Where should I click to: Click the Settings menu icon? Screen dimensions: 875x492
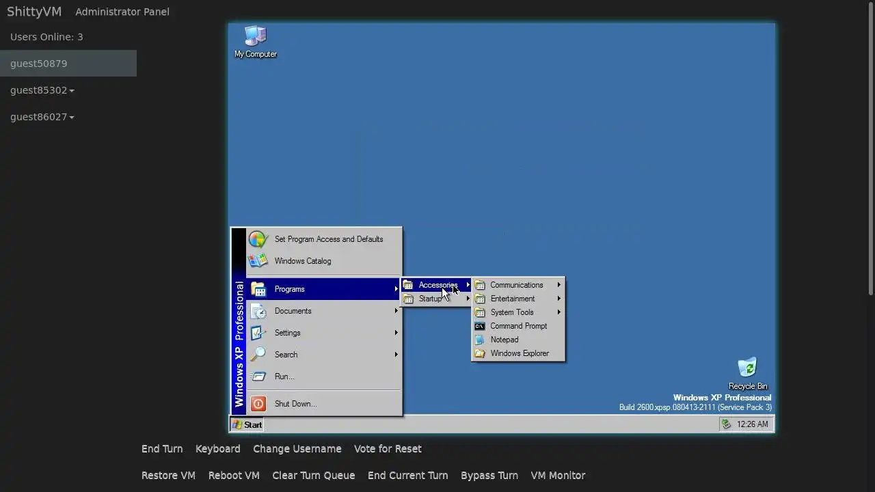coord(258,333)
